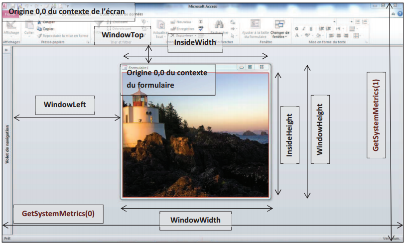Viewport: 405px width, 244px height.
Task: Click the Nouveau record icon
Action: tap(173, 22)
